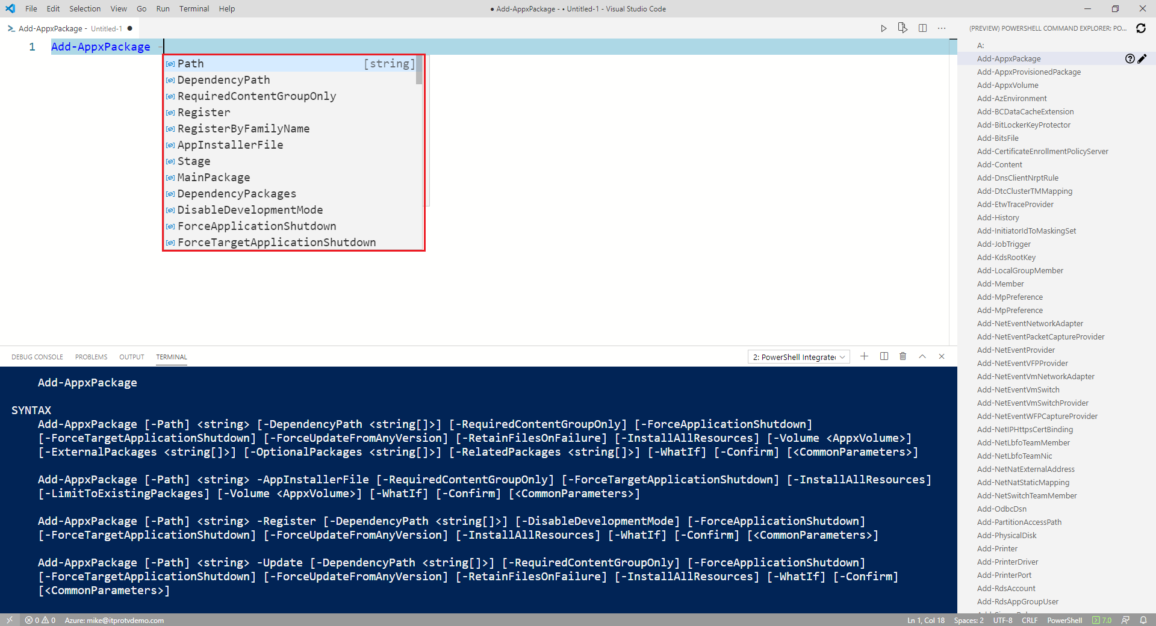
Task: Click the suggestion list scrollbar
Action: pyautogui.click(x=419, y=70)
